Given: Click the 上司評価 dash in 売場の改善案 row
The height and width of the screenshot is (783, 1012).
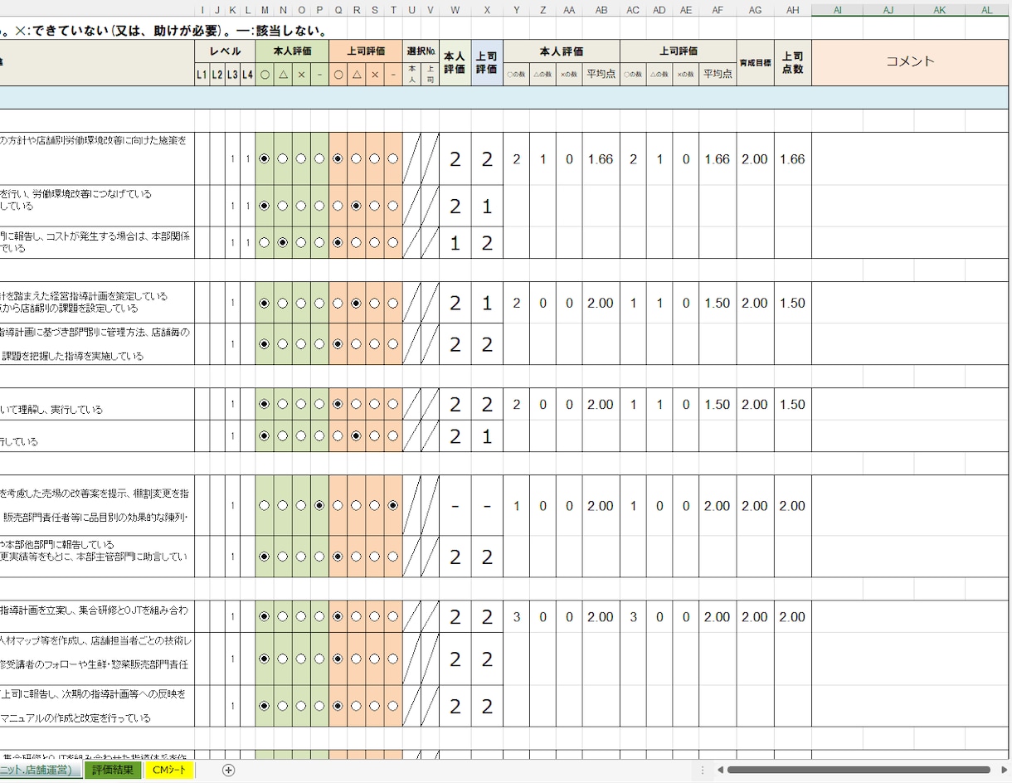Looking at the screenshot, I should coord(487,506).
